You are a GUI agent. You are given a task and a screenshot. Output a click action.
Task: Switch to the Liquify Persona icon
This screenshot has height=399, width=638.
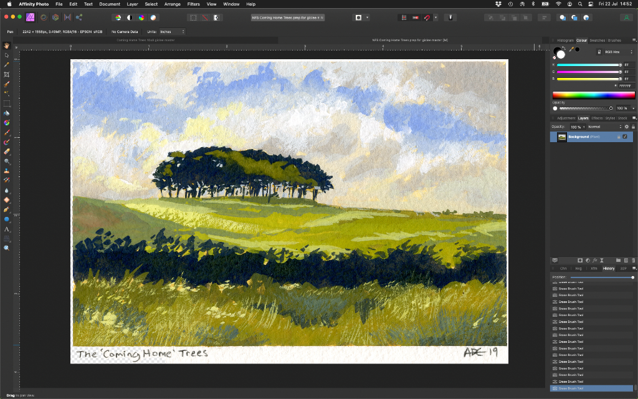pyautogui.click(x=44, y=17)
